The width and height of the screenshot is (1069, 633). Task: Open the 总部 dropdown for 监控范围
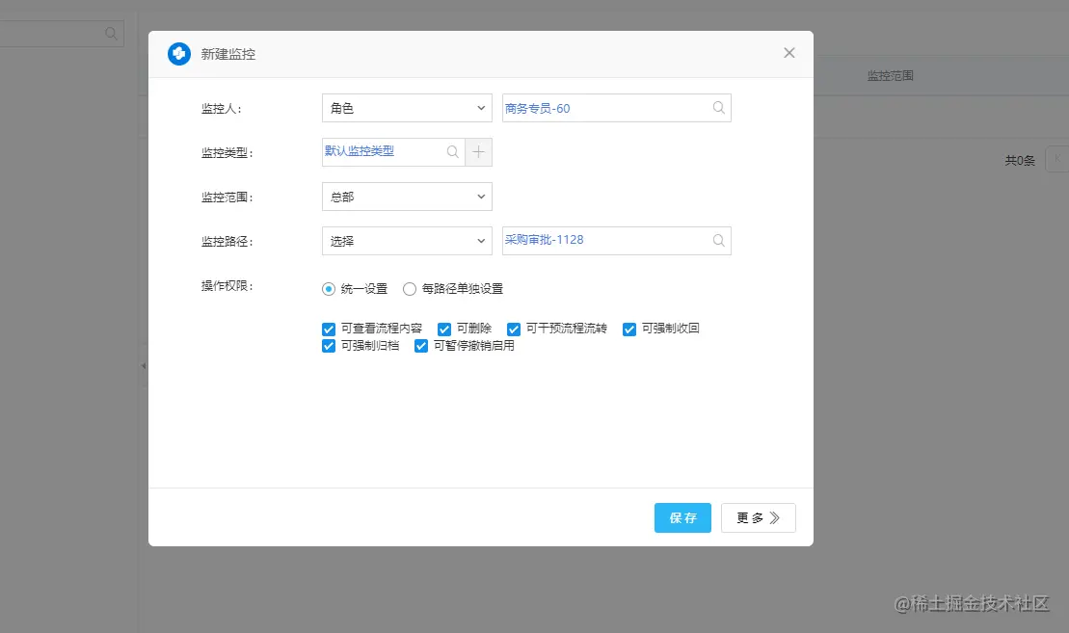pyautogui.click(x=407, y=197)
